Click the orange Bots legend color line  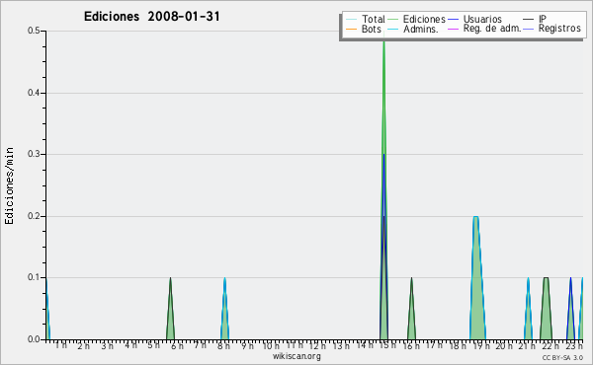click(x=351, y=29)
